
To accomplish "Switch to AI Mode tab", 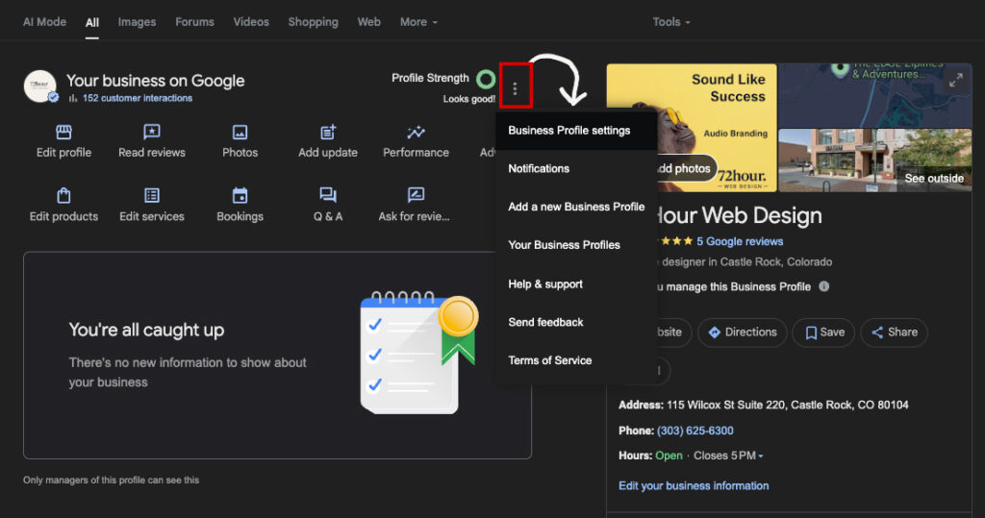I will coord(44,22).
